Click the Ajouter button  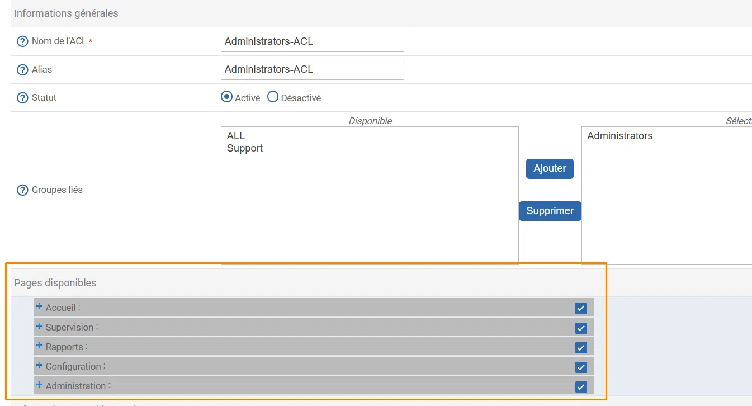click(549, 168)
